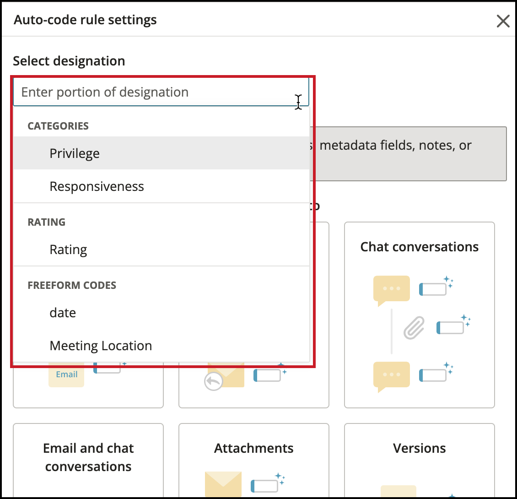This screenshot has height=499, width=517.
Task: Click the Enter portion of designation field
Action: pyautogui.click(x=161, y=92)
